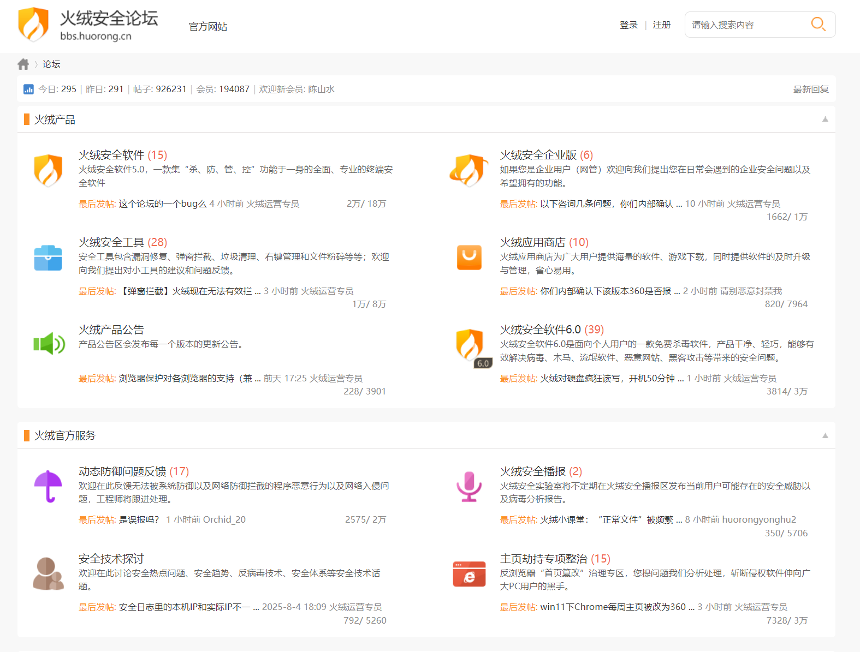Screen dimensions: 860x652
Task: Open last post 这个论坛的一个bug么
Action: 163,204
